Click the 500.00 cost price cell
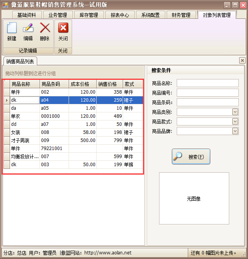Viewport: 248px width, 259px height. (x=82, y=140)
